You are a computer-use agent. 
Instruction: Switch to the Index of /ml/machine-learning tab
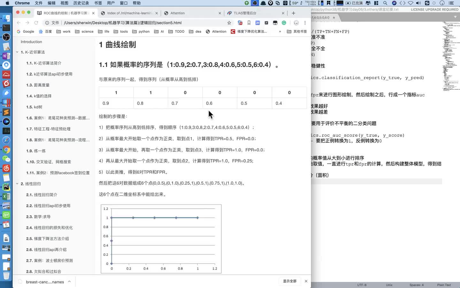tap(129, 13)
